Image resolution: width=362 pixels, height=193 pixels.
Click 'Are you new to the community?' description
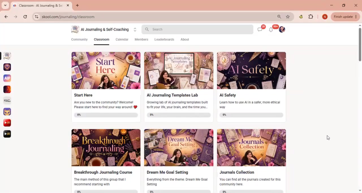(x=105, y=105)
